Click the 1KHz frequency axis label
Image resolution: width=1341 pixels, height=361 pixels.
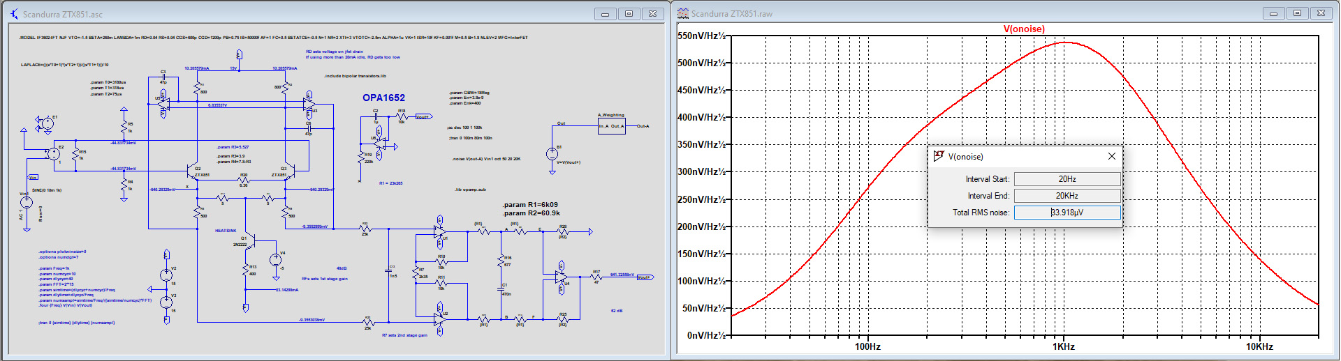pos(1063,346)
